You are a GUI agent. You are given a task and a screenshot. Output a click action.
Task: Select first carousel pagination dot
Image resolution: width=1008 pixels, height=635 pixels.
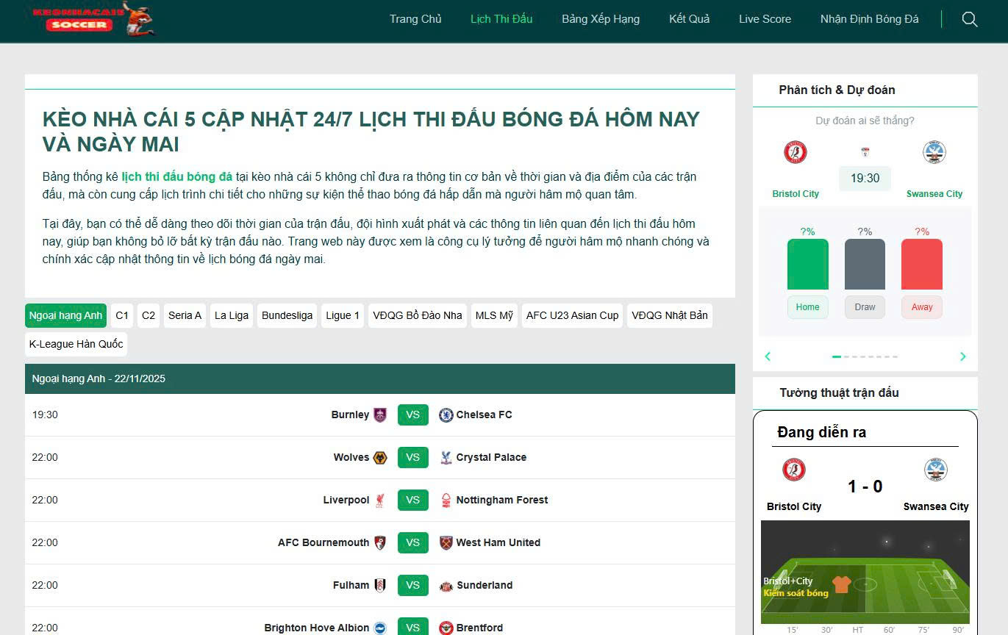(836, 356)
